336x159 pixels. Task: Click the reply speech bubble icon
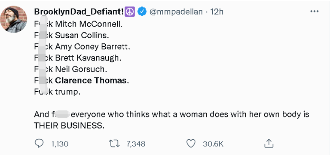(39, 144)
